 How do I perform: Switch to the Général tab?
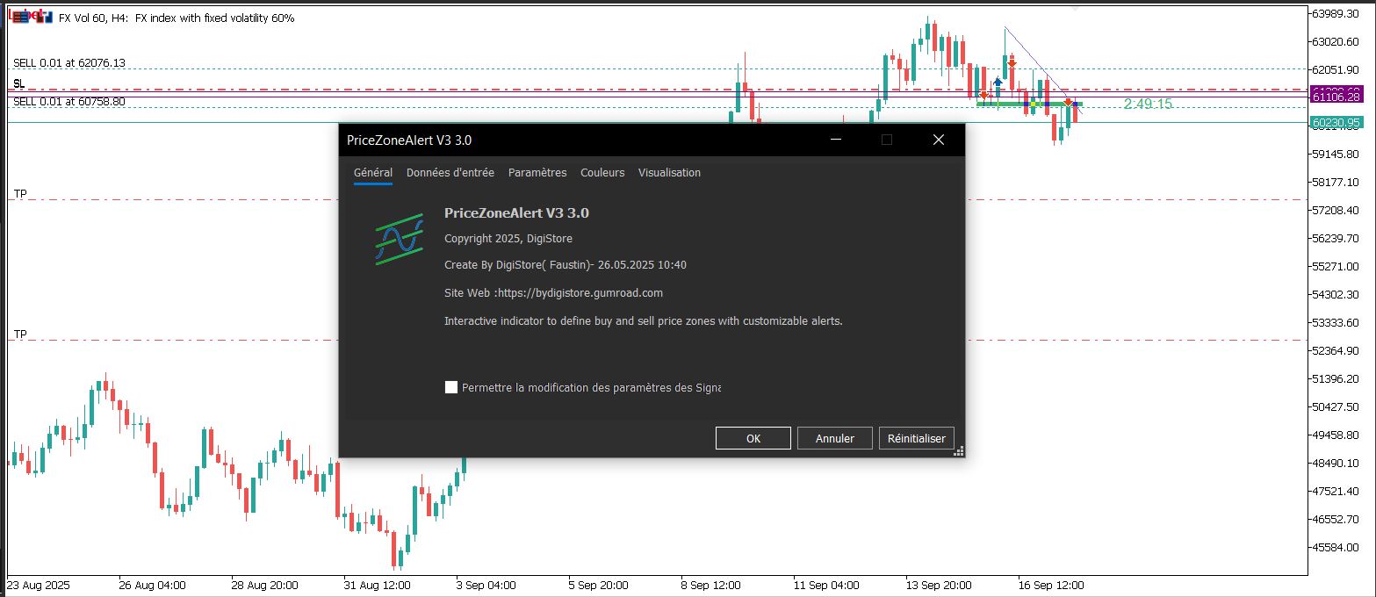point(373,173)
